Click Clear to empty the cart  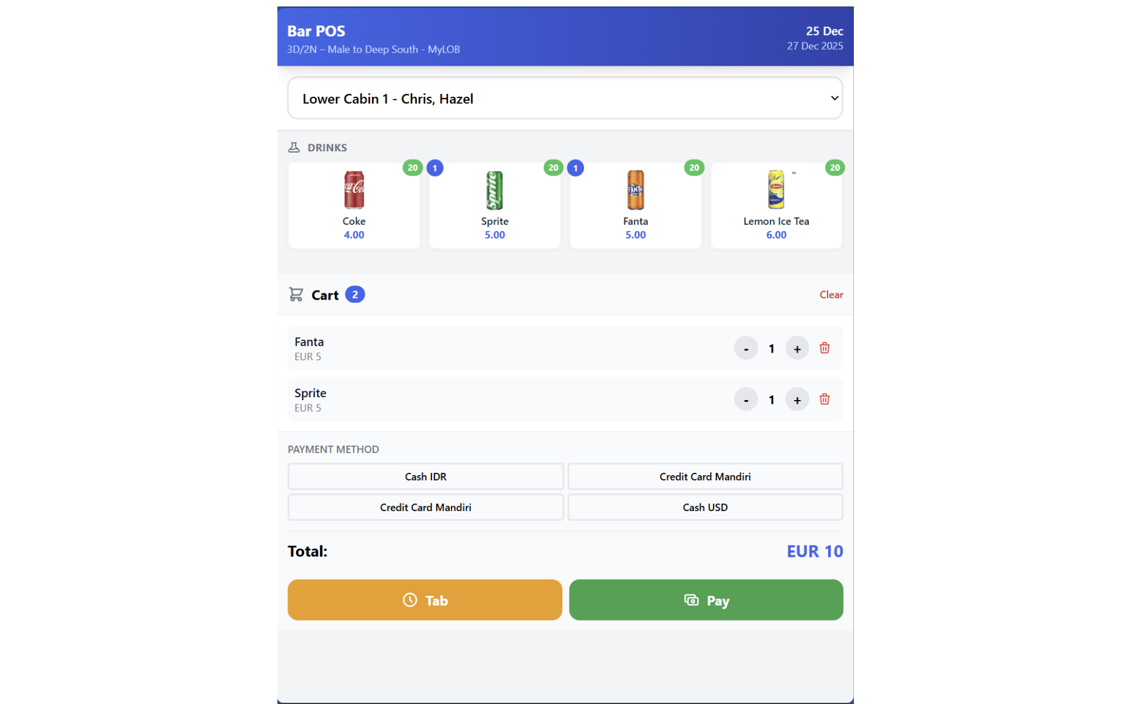point(831,294)
